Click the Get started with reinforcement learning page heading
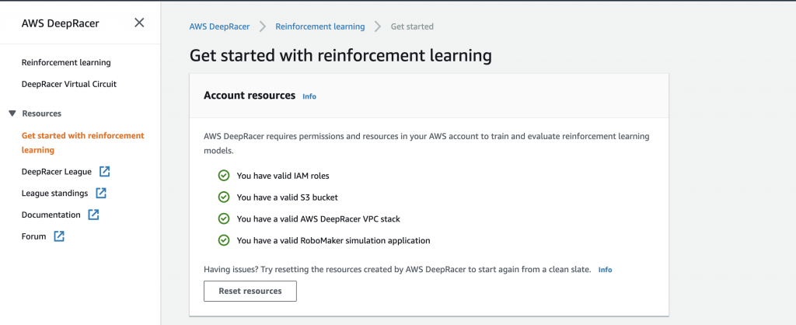 340,55
